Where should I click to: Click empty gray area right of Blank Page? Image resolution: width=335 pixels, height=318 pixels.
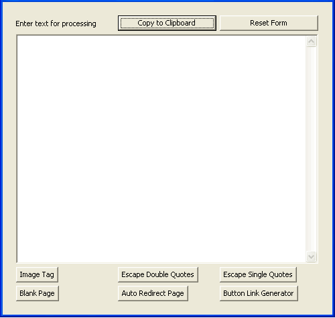pos(88,293)
